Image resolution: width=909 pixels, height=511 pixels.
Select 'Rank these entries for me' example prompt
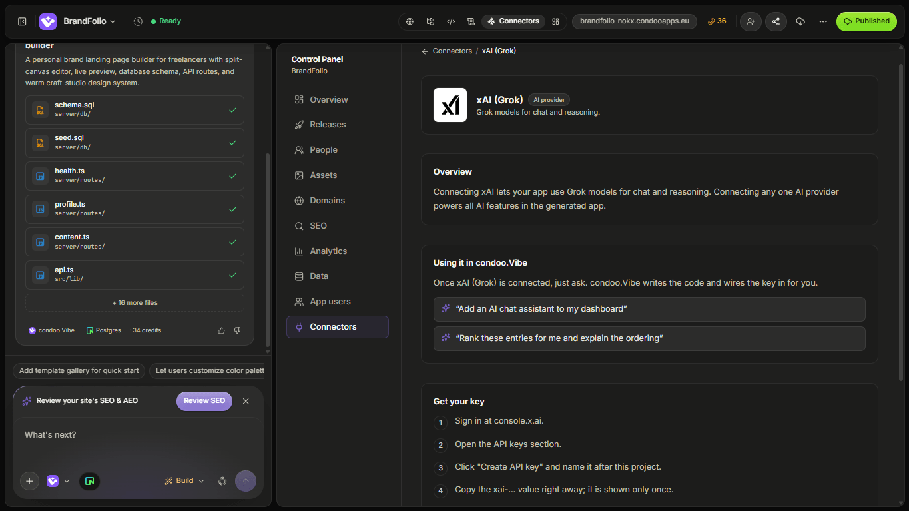pos(649,338)
